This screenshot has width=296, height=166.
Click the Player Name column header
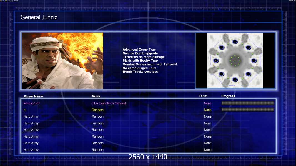(x=33, y=97)
